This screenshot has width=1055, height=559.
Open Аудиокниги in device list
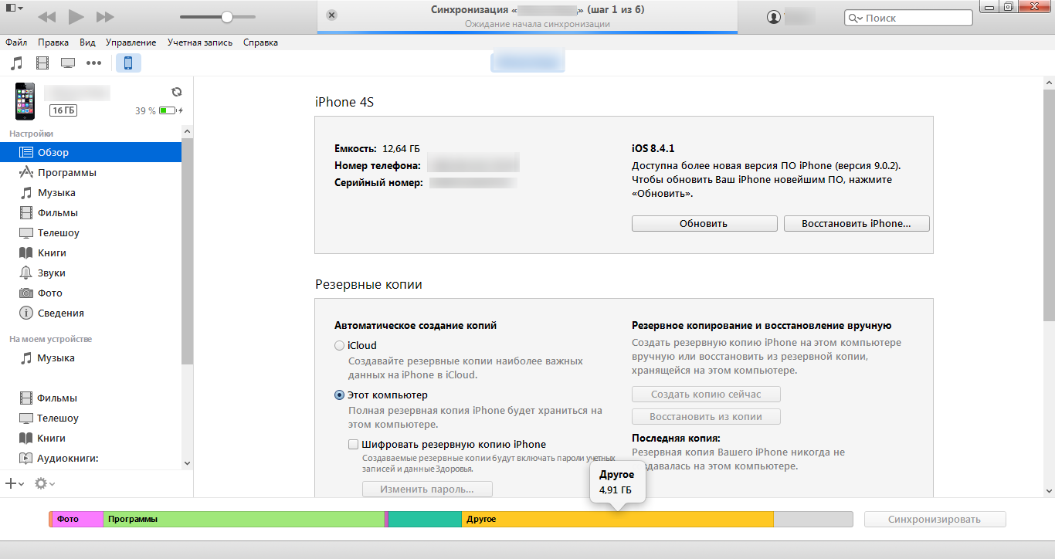point(91,458)
